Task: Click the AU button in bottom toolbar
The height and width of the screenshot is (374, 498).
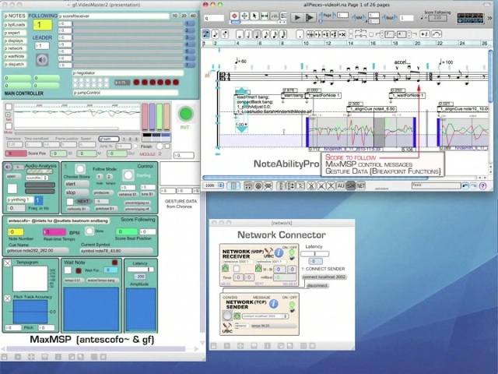Action: pyautogui.click(x=340, y=185)
